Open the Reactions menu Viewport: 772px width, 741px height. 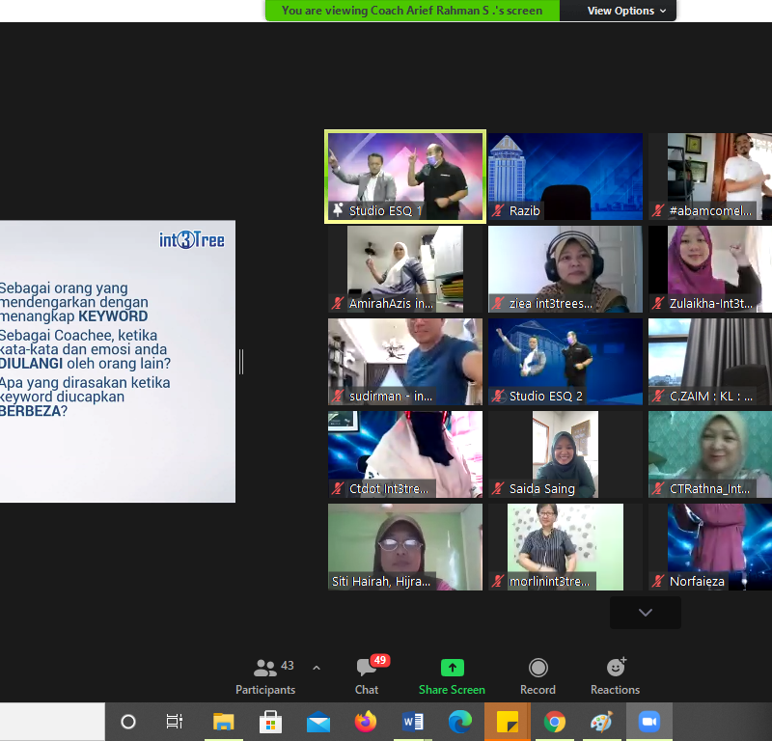615,675
